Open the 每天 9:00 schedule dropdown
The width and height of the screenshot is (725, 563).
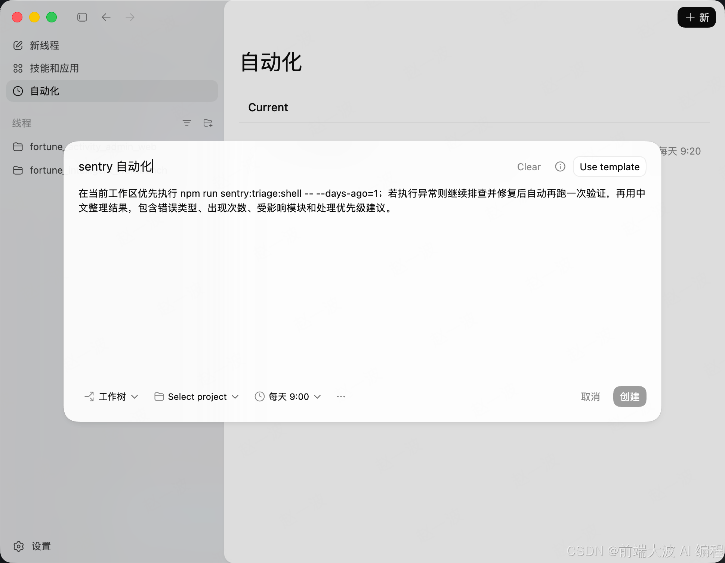tap(288, 396)
